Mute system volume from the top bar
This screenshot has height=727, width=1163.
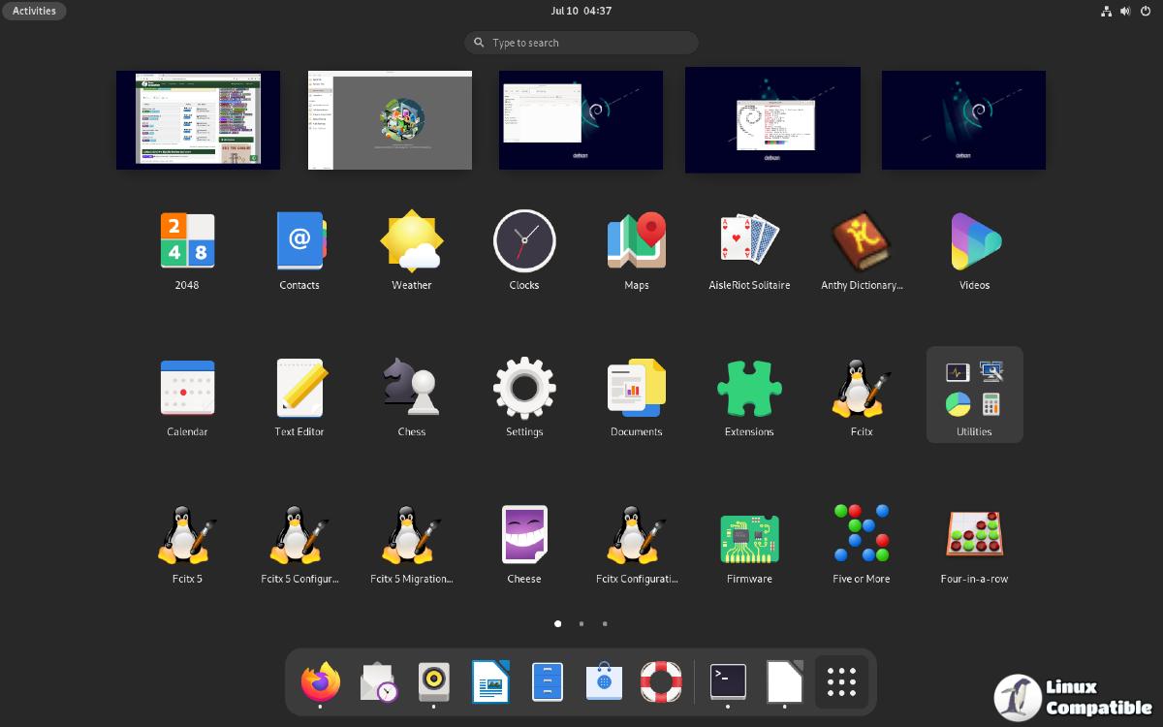(1124, 11)
